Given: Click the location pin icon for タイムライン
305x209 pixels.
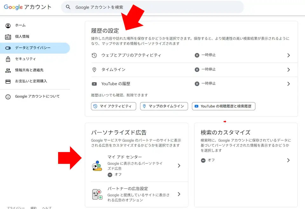Looking at the screenshot, I should pyautogui.click(x=94, y=70).
